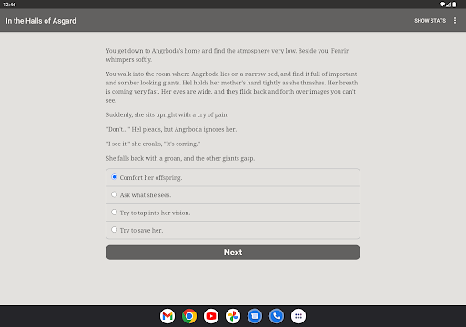Select the 'Try to save her' option
Image resolution: width=466 pixels, height=327 pixels.
pos(233,230)
